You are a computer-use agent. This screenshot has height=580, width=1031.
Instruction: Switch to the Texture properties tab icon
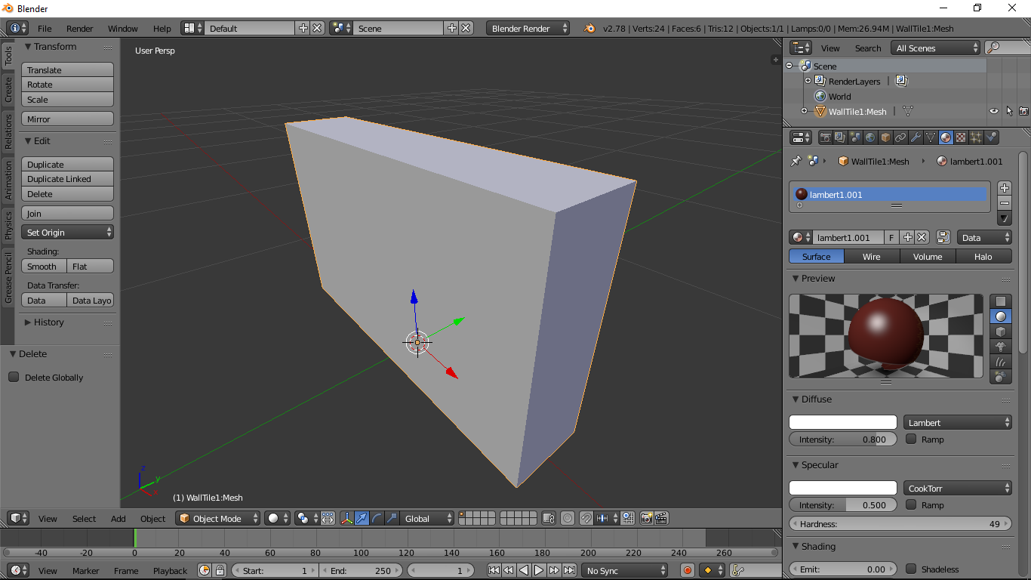(x=961, y=137)
